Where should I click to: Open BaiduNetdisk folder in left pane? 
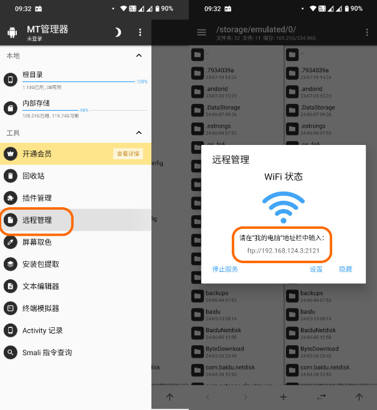(x=236, y=333)
